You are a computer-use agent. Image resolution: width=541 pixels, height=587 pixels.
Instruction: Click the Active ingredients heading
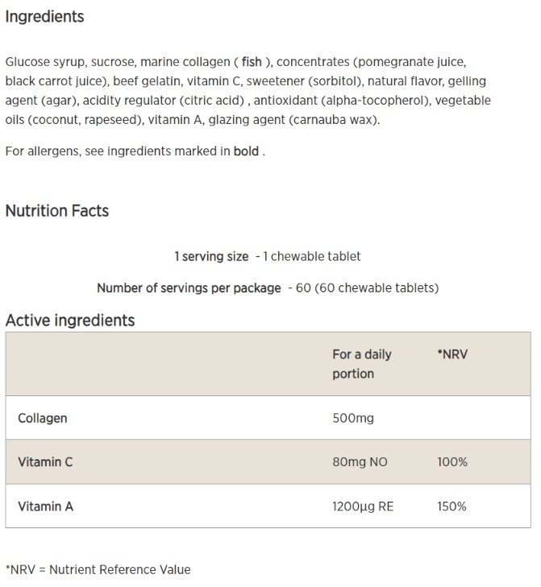point(70,320)
